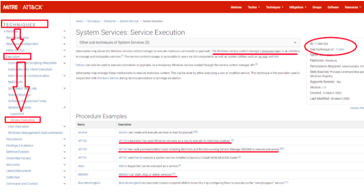364x192 pixels.
Task: Click the Net link in APT41 description
Action: [137, 158]
